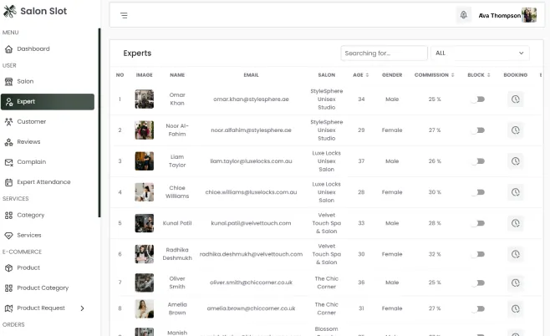Sort table by COMMISSION column

click(x=452, y=75)
